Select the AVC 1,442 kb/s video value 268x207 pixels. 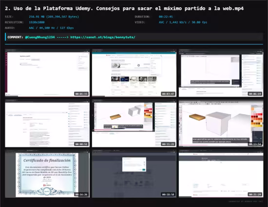pyautogui.click(x=183, y=22)
